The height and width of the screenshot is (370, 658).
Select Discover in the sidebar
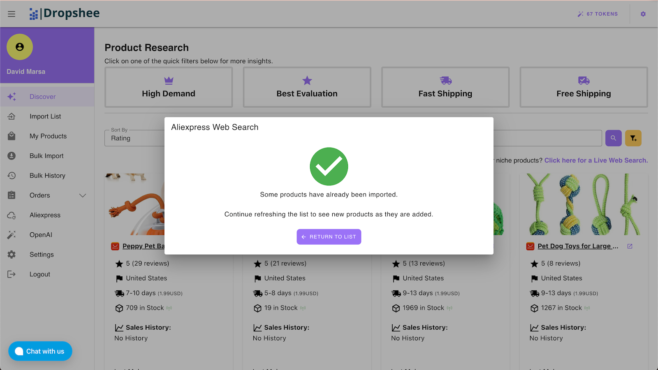point(47,97)
